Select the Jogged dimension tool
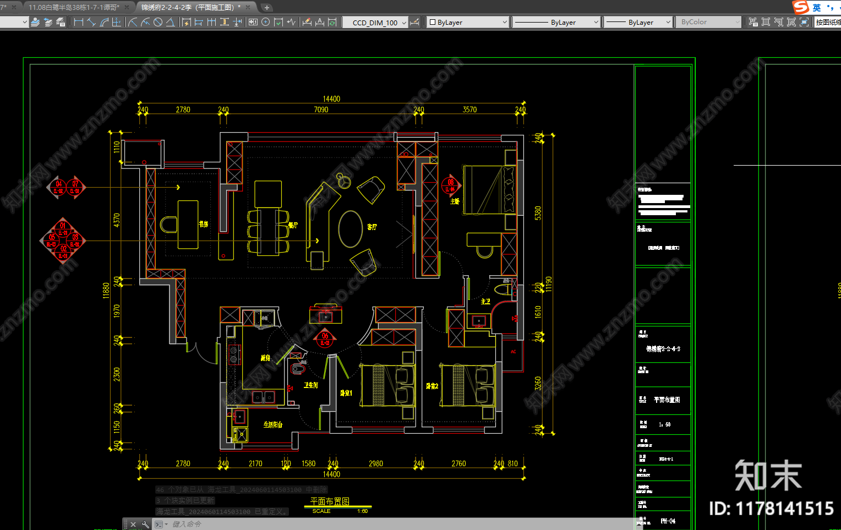 145,22
